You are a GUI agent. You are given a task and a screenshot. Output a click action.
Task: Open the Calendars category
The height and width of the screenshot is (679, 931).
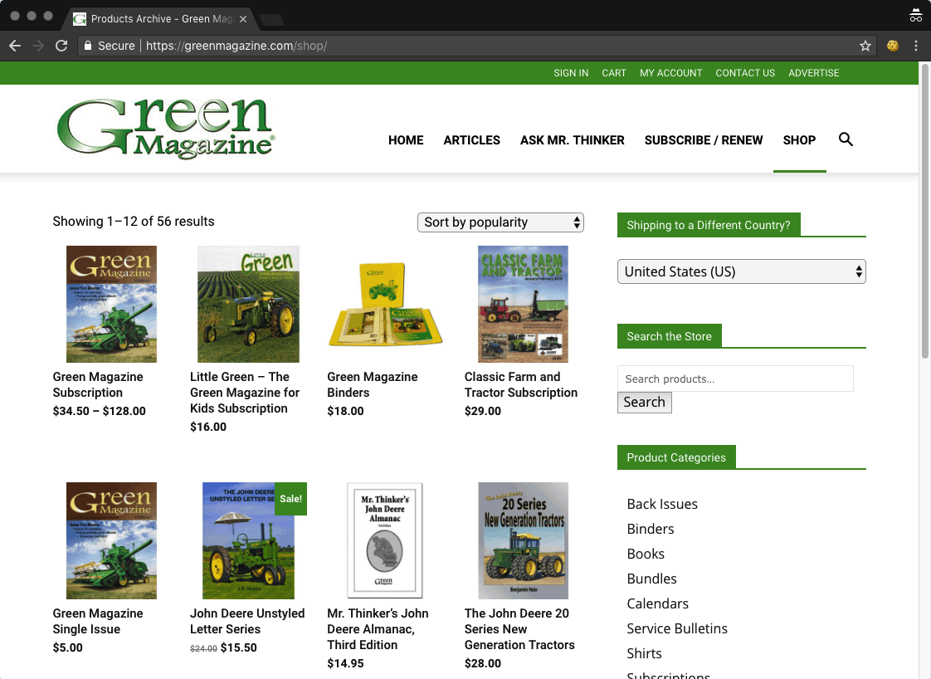tap(657, 603)
